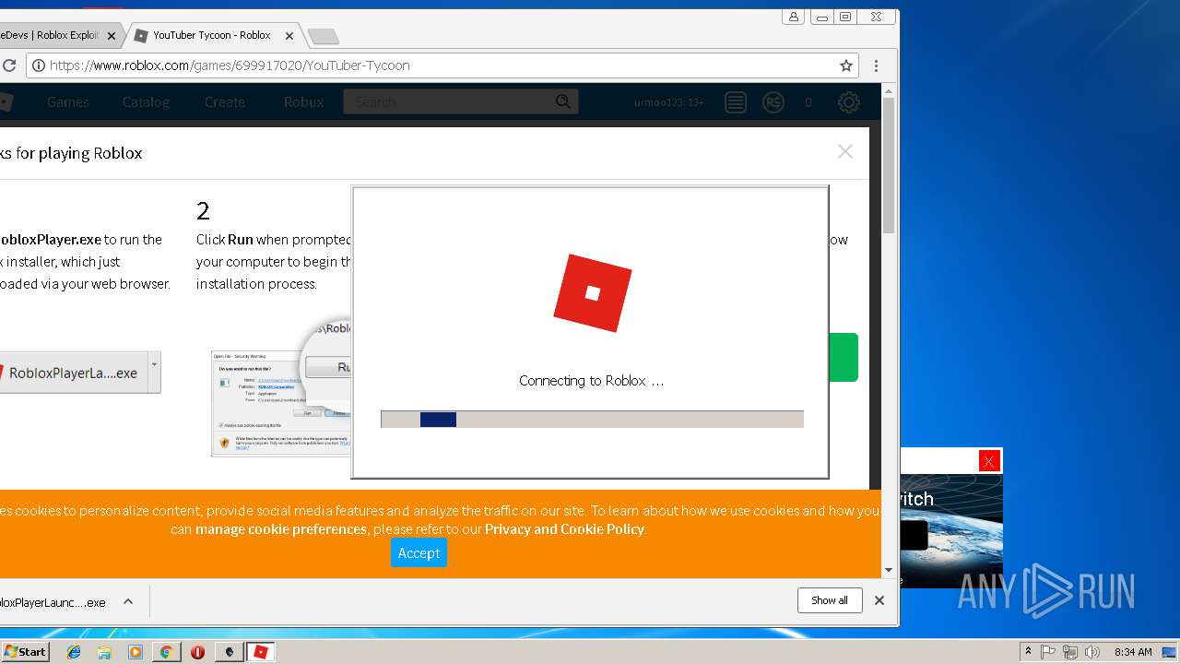Open Internet Explorer from the taskbar
The width and height of the screenshot is (1180, 664).
coord(74,652)
